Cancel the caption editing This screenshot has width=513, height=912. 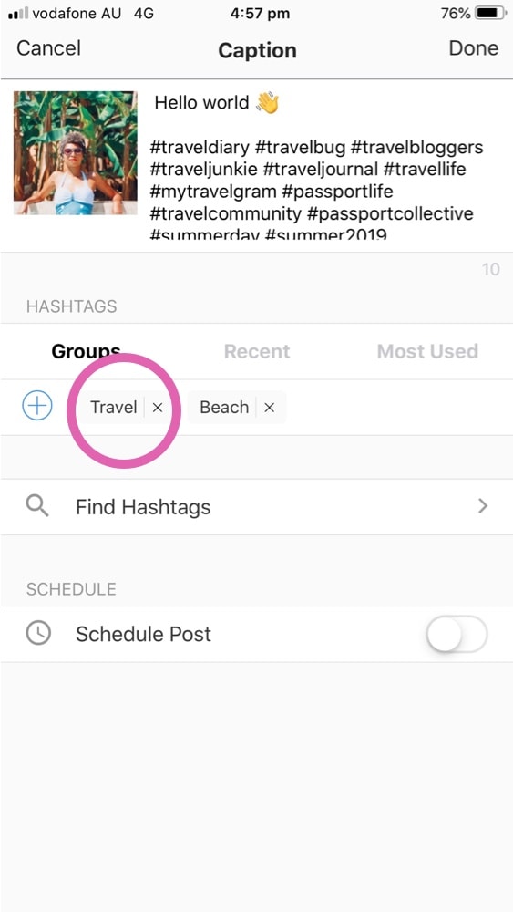click(x=49, y=48)
